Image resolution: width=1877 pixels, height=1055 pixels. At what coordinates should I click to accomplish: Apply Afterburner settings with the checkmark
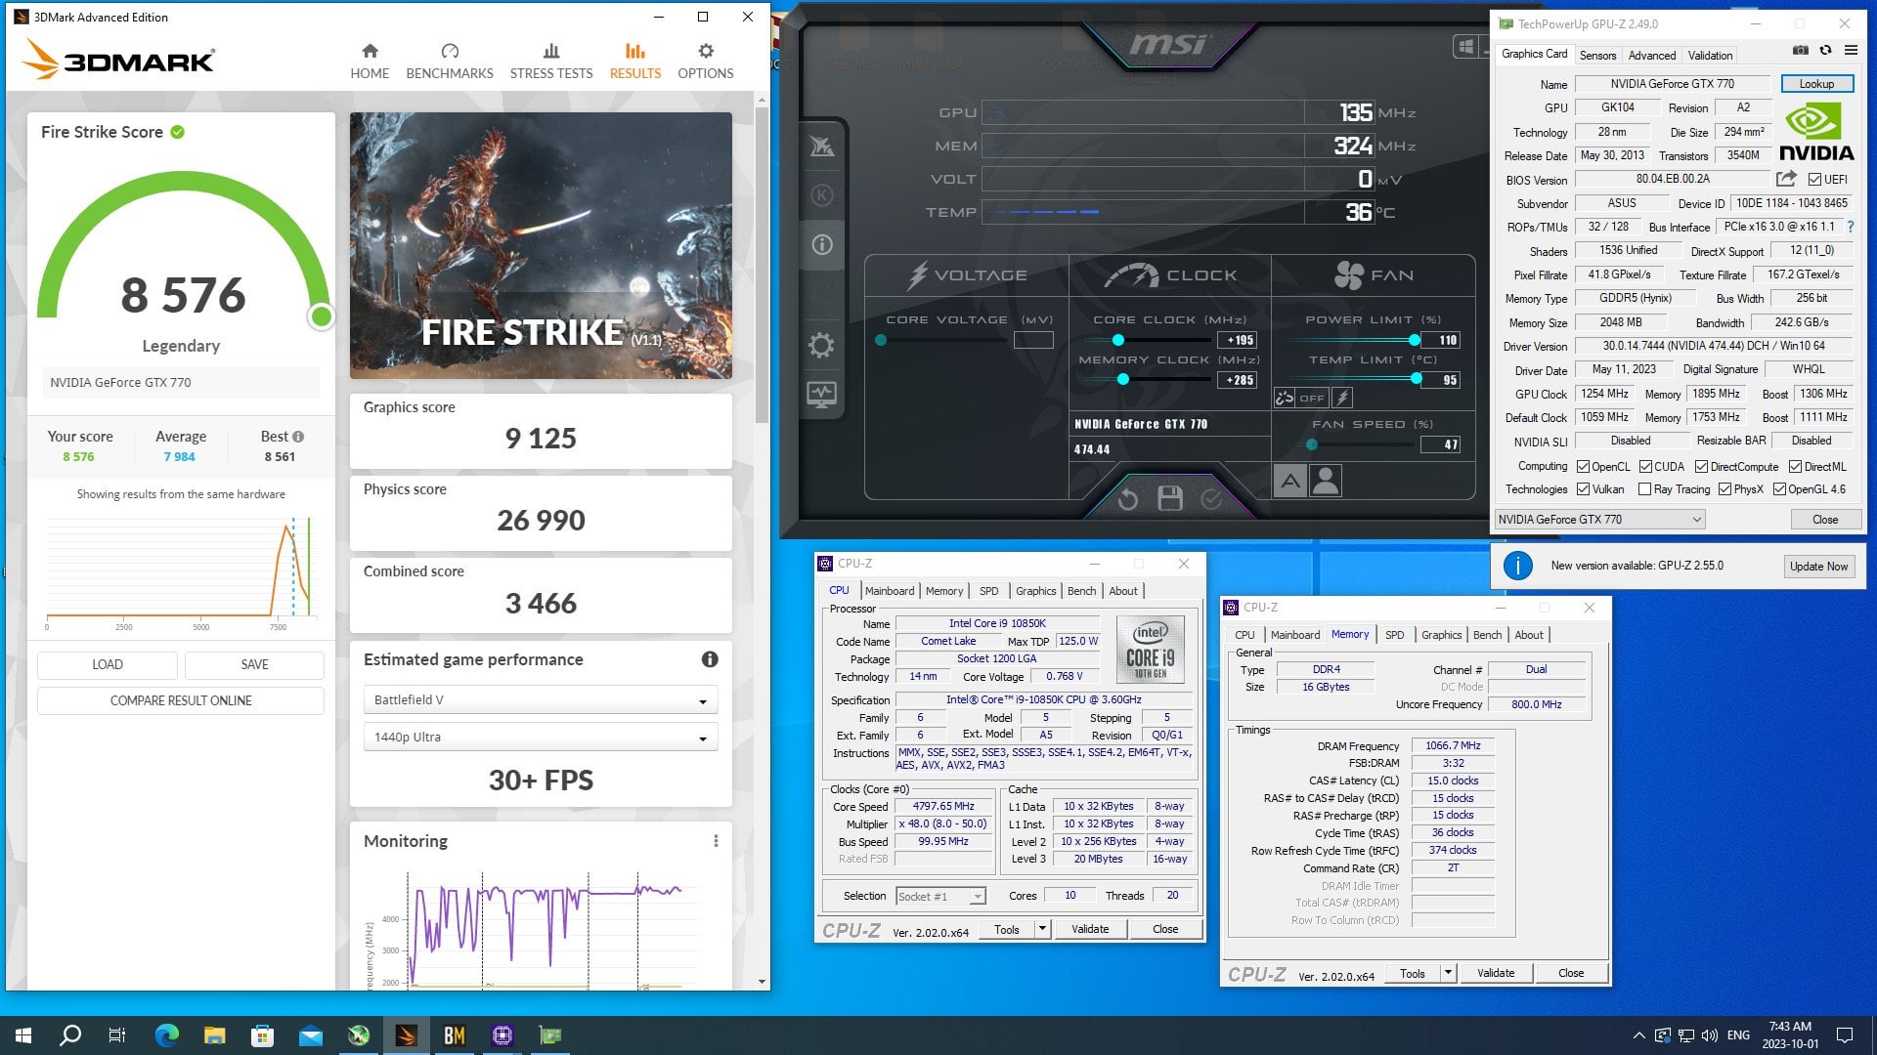1211,499
